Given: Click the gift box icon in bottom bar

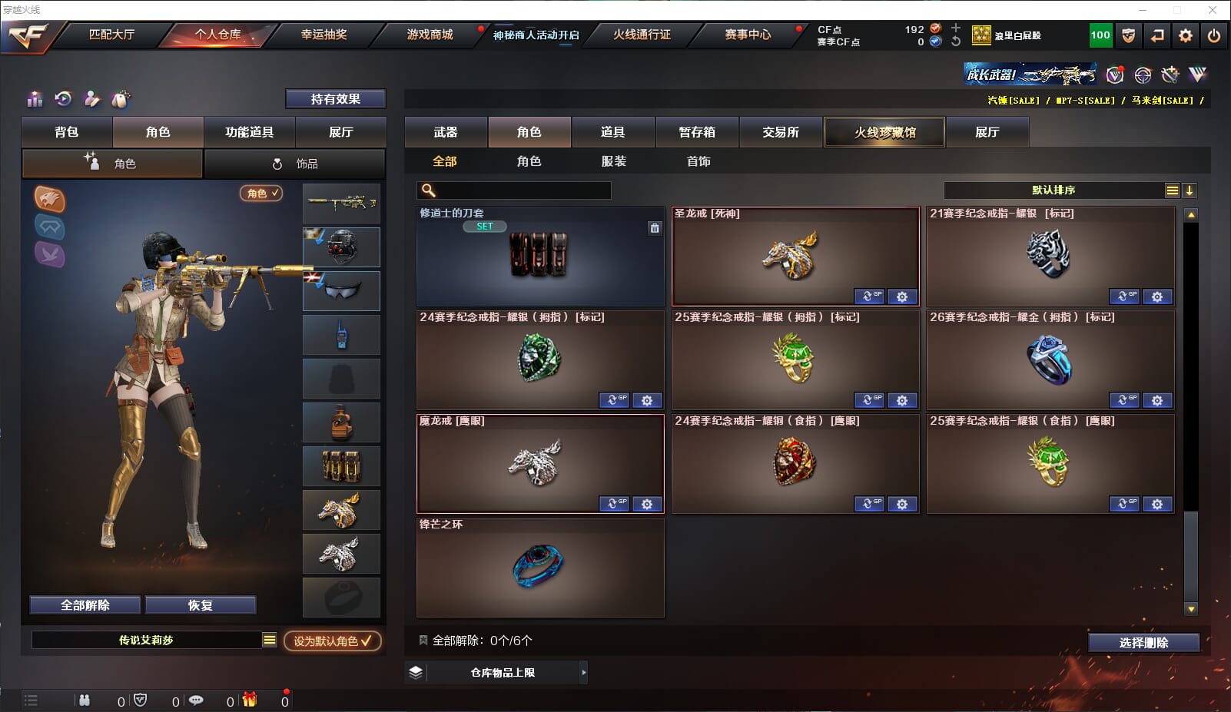Looking at the screenshot, I should [x=250, y=700].
